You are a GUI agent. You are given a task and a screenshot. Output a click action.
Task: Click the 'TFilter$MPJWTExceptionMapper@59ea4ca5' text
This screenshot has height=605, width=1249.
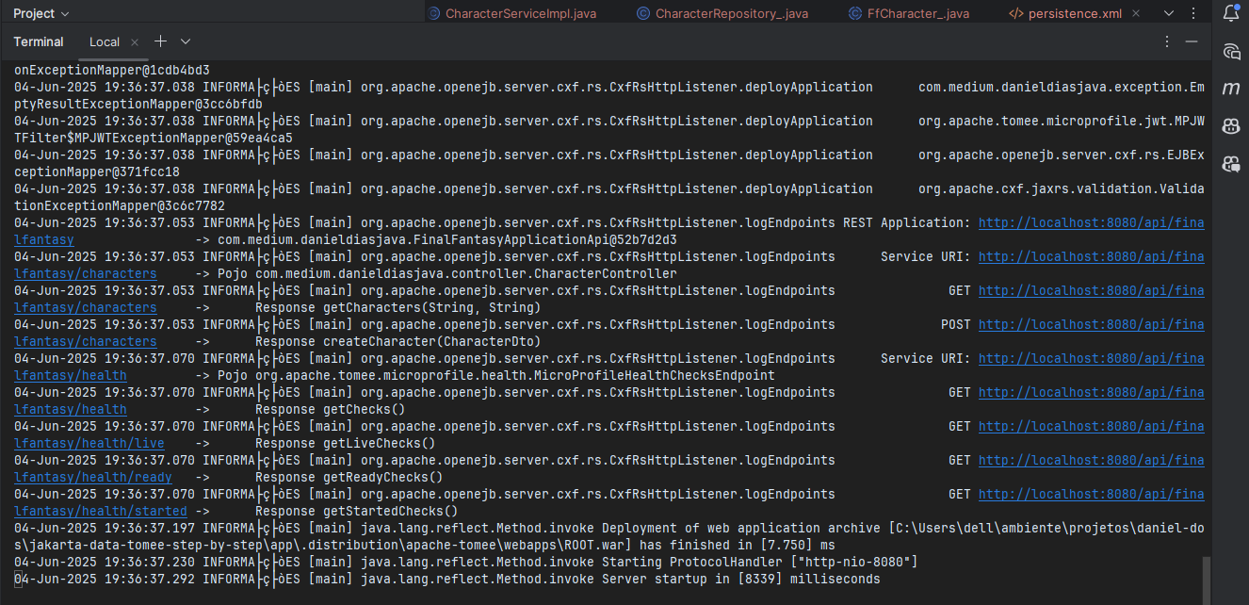coord(154,138)
